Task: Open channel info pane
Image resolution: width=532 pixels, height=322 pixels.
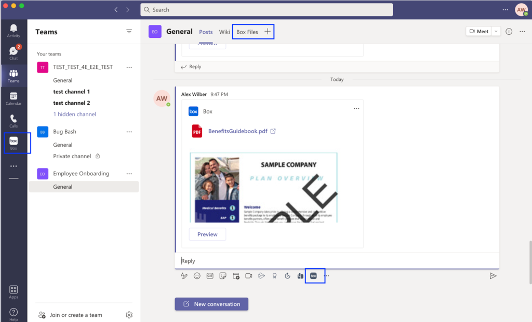Action: tap(509, 32)
